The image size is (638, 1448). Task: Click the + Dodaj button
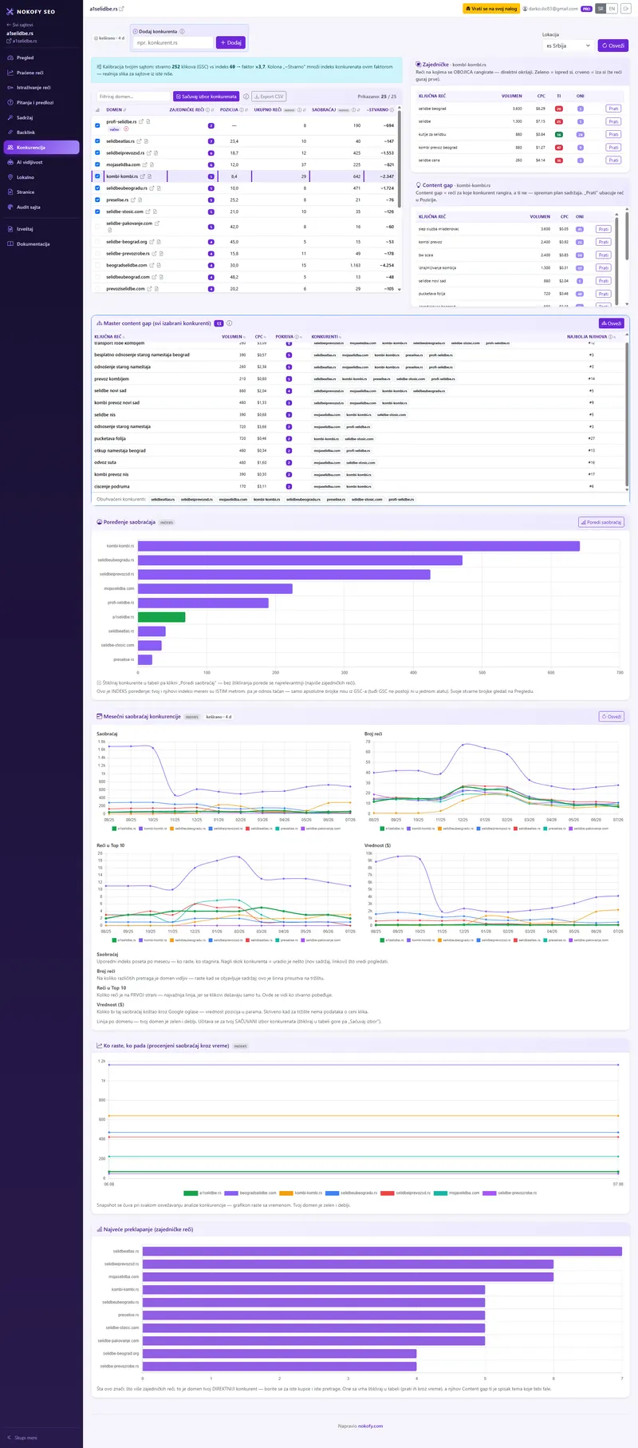(230, 42)
